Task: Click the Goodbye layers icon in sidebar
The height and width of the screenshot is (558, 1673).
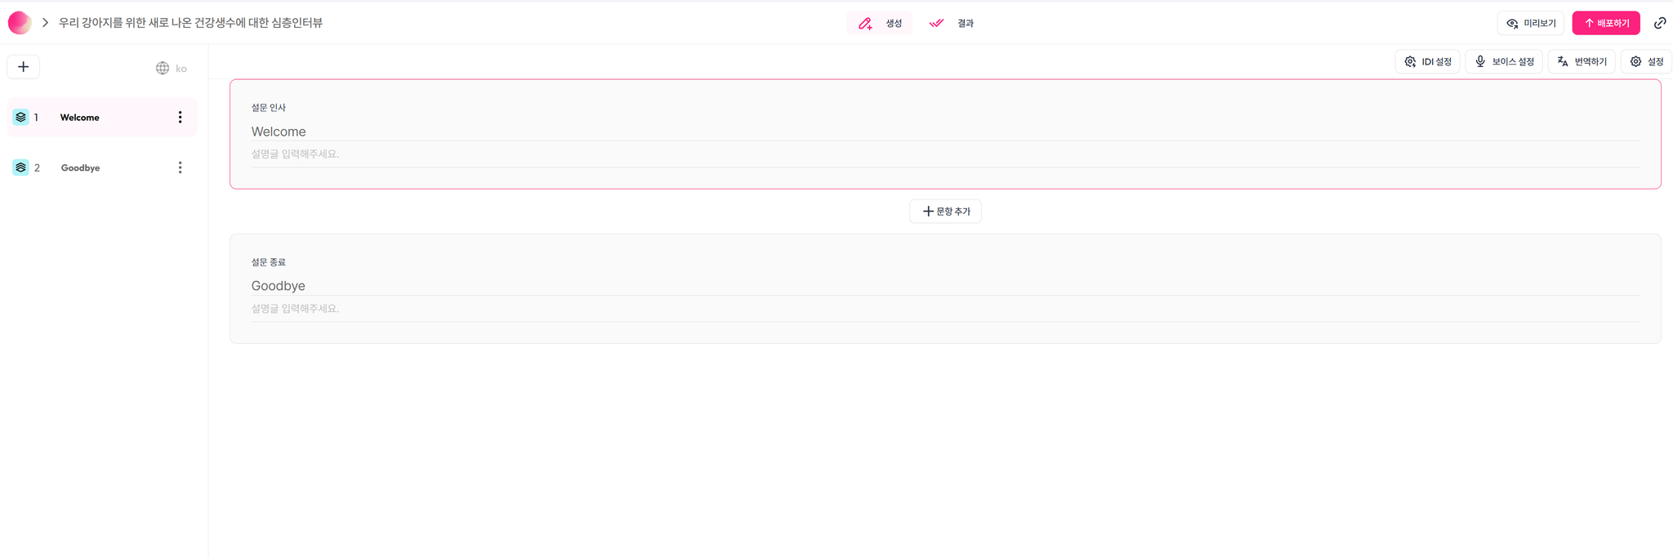Action: 21,167
